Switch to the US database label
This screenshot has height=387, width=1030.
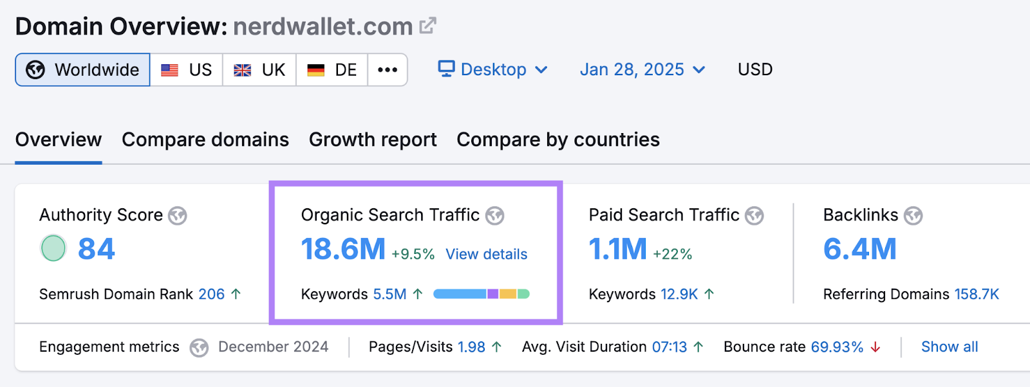click(x=200, y=69)
